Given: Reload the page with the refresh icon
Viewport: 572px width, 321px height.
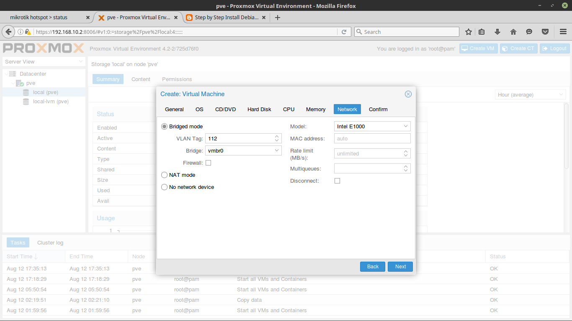Looking at the screenshot, I should coord(344,32).
